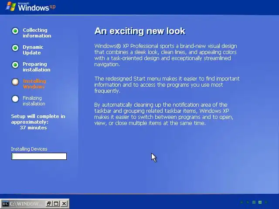Image resolution: width=279 pixels, height=209 pixels.
Task: Click the green Collecting information step indicator
Action: point(15,31)
